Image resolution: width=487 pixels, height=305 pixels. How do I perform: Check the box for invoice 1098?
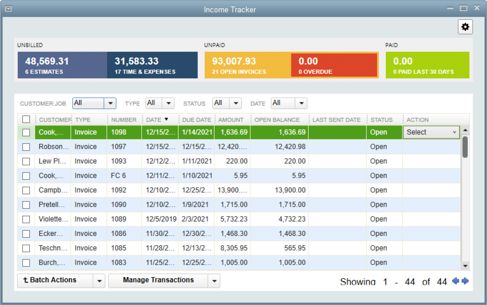click(26, 132)
